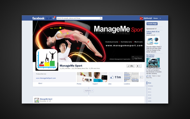
Task: Click the search for people input field
Action: click(78, 18)
